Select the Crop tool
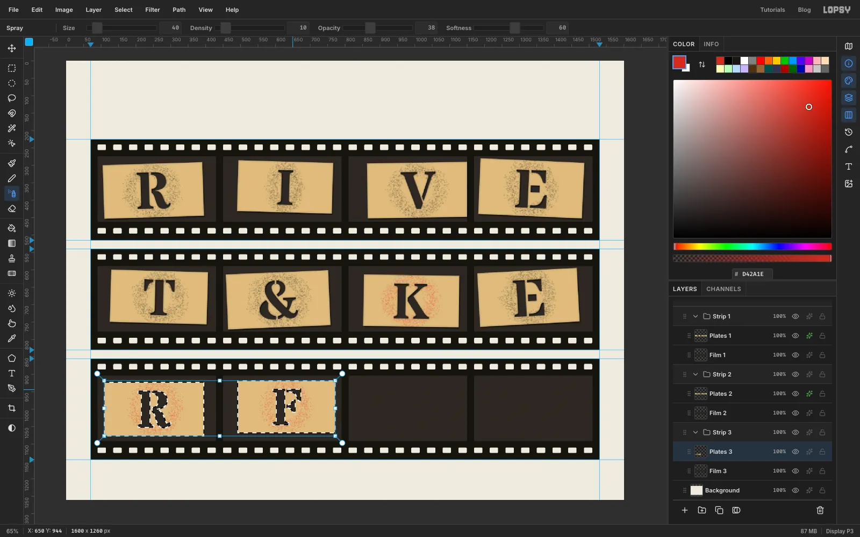 pyautogui.click(x=11, y=408)
